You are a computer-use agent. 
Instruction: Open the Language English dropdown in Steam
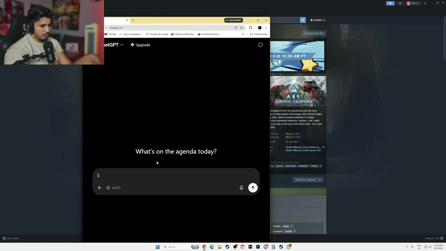click(x=290, y=231)
